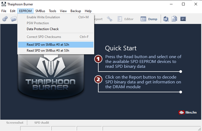Click the waveform monitor toolbar icon
Viewport: 202px width, 131px height.
tap(183, 19)
